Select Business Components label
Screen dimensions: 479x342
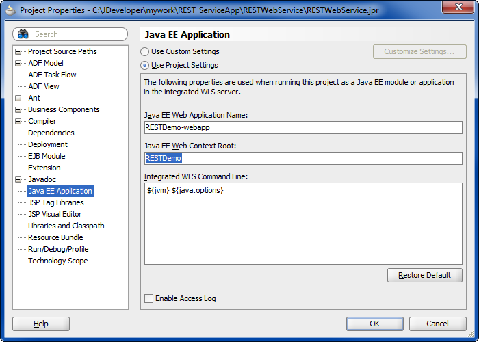click(x=64, y=109)
